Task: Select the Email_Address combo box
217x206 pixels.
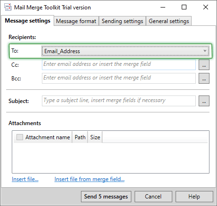Action: [125, 51]
